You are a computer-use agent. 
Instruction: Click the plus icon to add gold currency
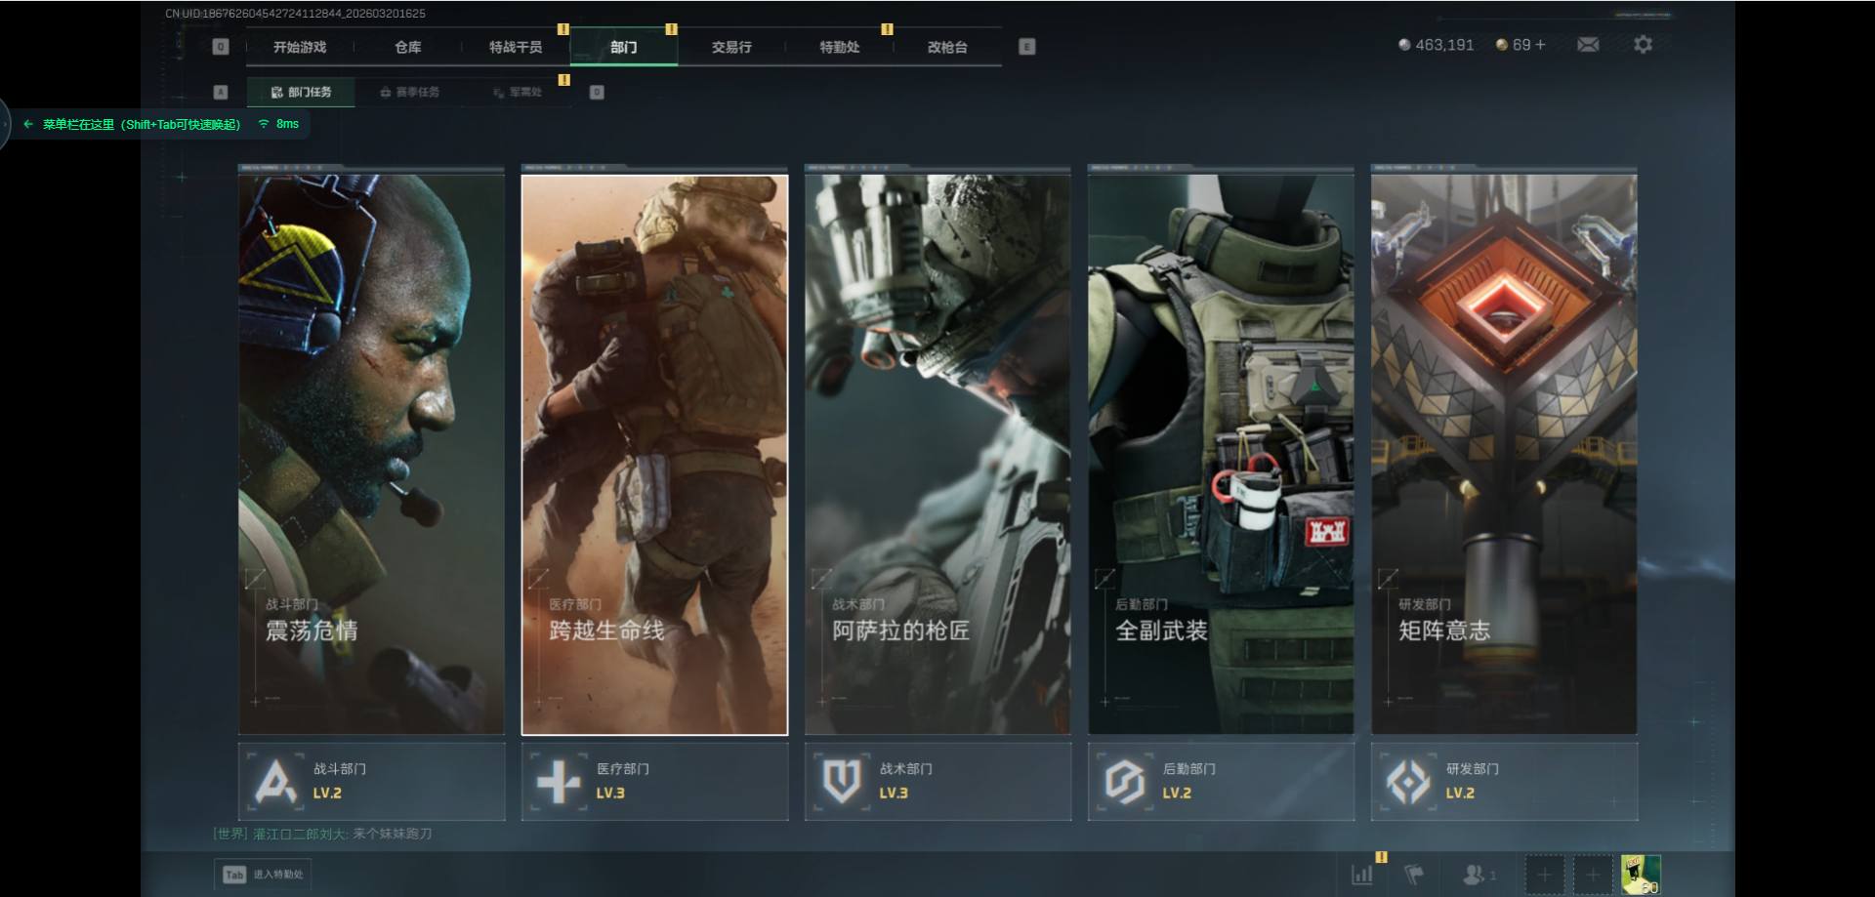(x=1540, y=45)
